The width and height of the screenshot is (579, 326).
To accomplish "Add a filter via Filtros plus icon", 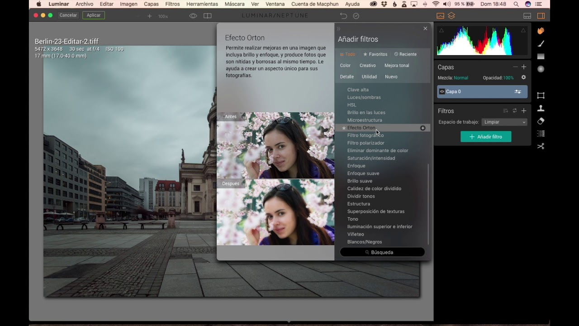I will click(524, 111).
